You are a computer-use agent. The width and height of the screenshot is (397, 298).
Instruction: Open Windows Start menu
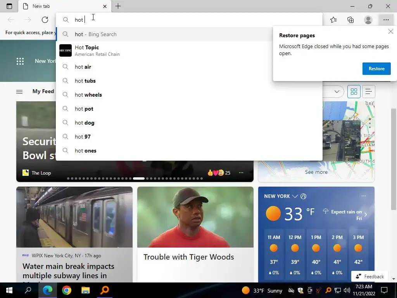[x=9, y=290]
